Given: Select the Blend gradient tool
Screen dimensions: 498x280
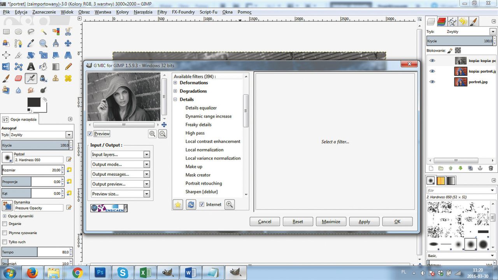Looking at the screenshot, I should (56, 67).
